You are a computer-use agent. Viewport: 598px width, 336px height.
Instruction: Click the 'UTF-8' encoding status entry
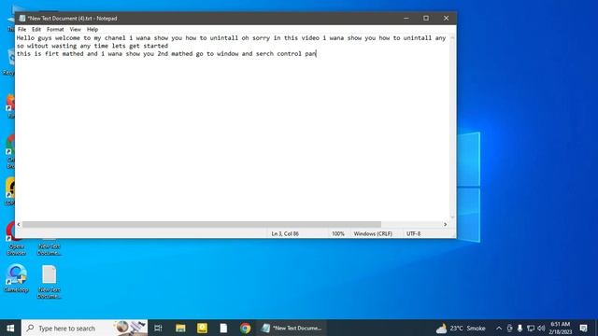click(413, 233)
